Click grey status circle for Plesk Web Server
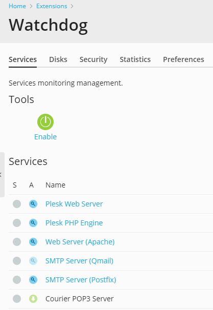The image size is (213, 310). 17,204
